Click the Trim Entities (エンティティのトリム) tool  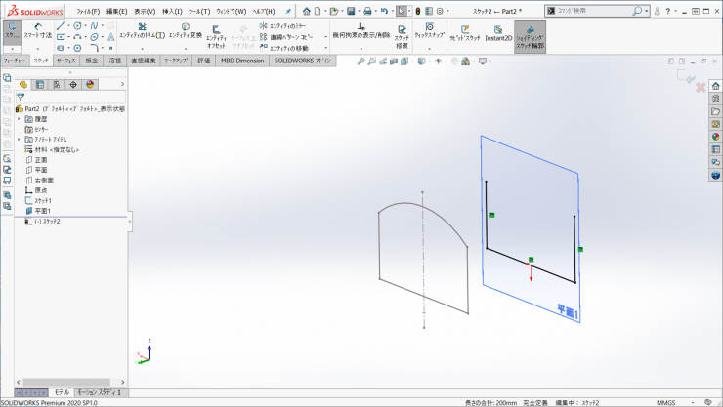point(142,29)
